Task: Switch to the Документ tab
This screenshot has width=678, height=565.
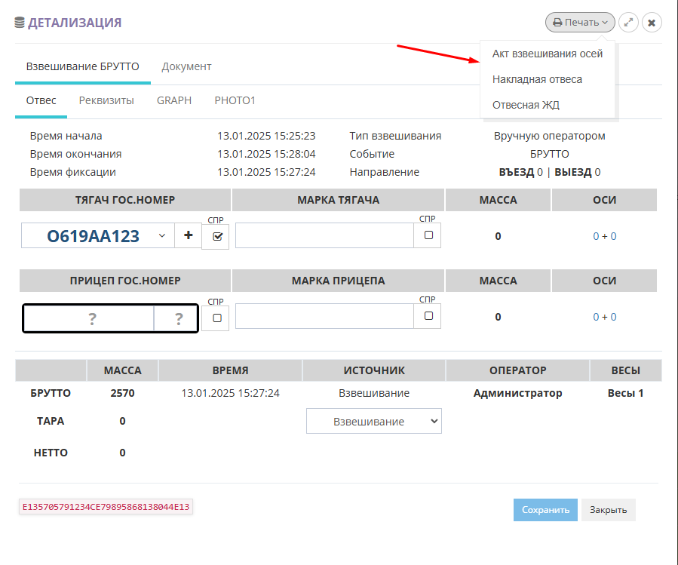Action: pos(186,66)
